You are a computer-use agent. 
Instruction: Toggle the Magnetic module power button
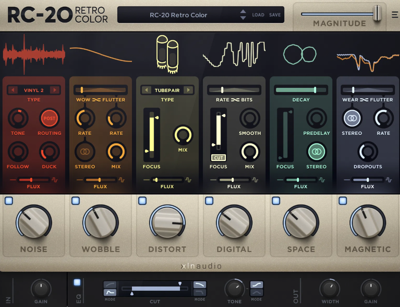point(343,201)
